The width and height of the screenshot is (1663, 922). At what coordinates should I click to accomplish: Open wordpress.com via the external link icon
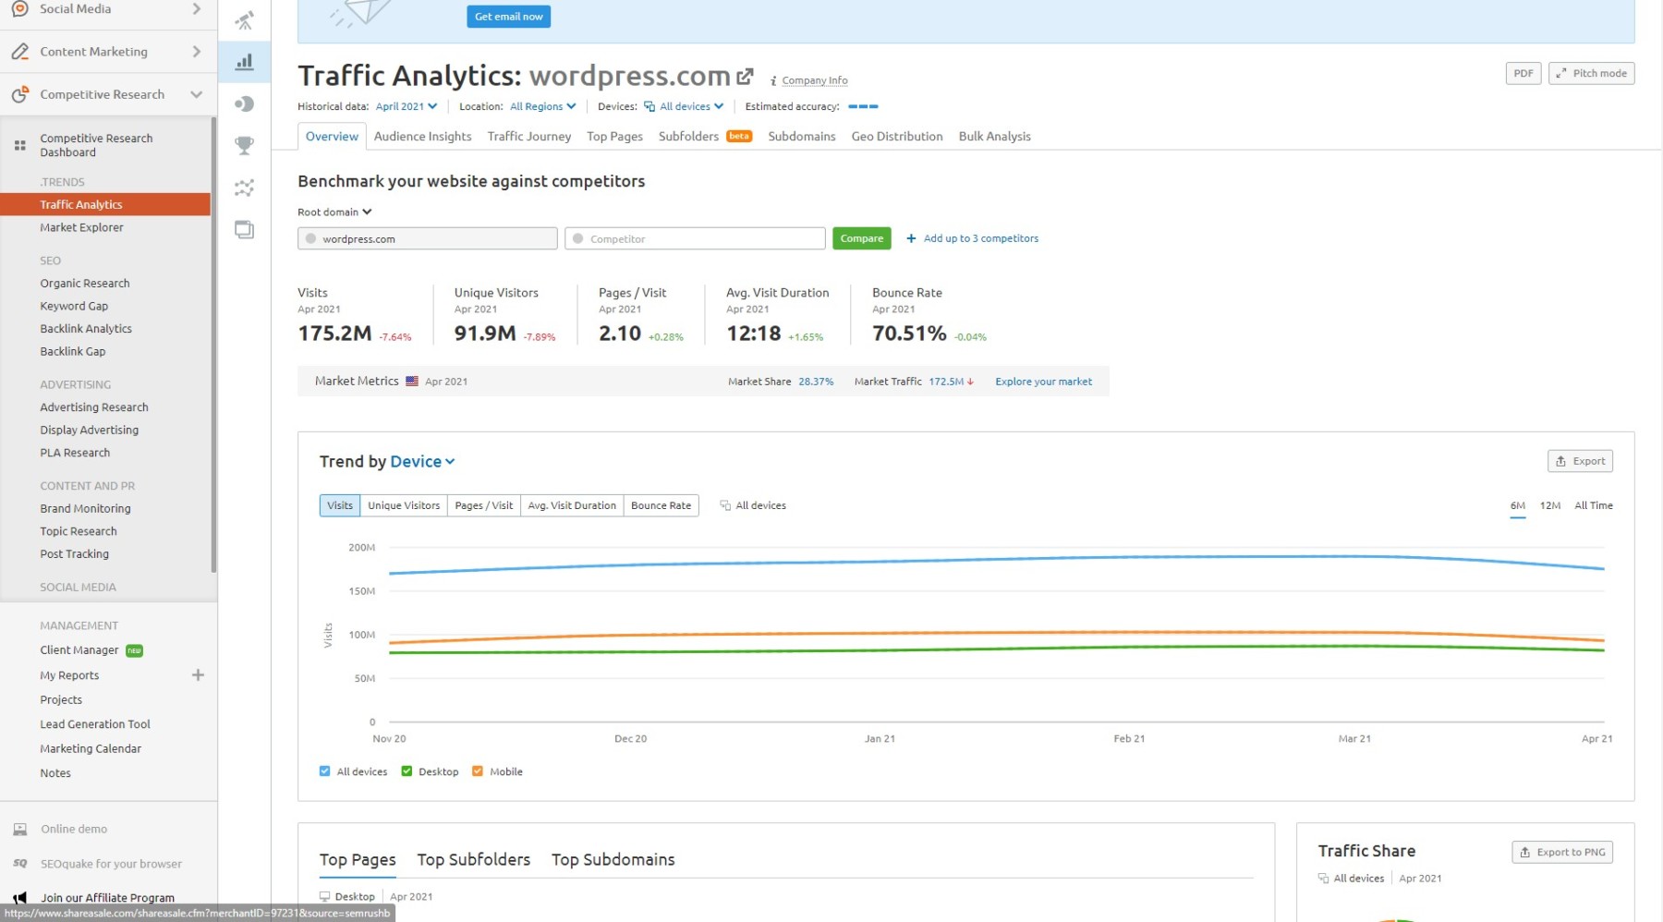(746, 76)
